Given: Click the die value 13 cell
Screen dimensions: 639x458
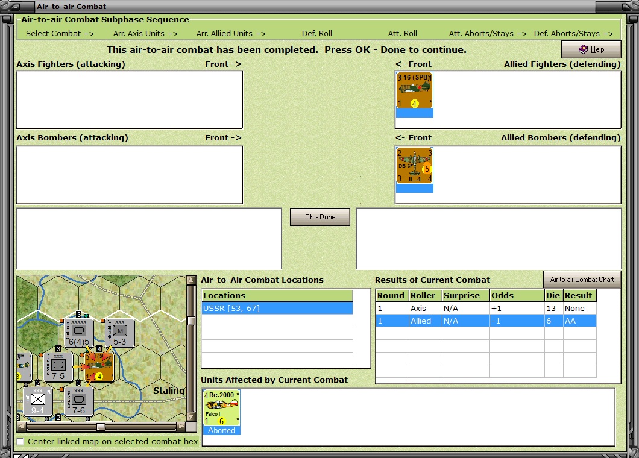Looking at the screenshot, I should pos(554,309).
